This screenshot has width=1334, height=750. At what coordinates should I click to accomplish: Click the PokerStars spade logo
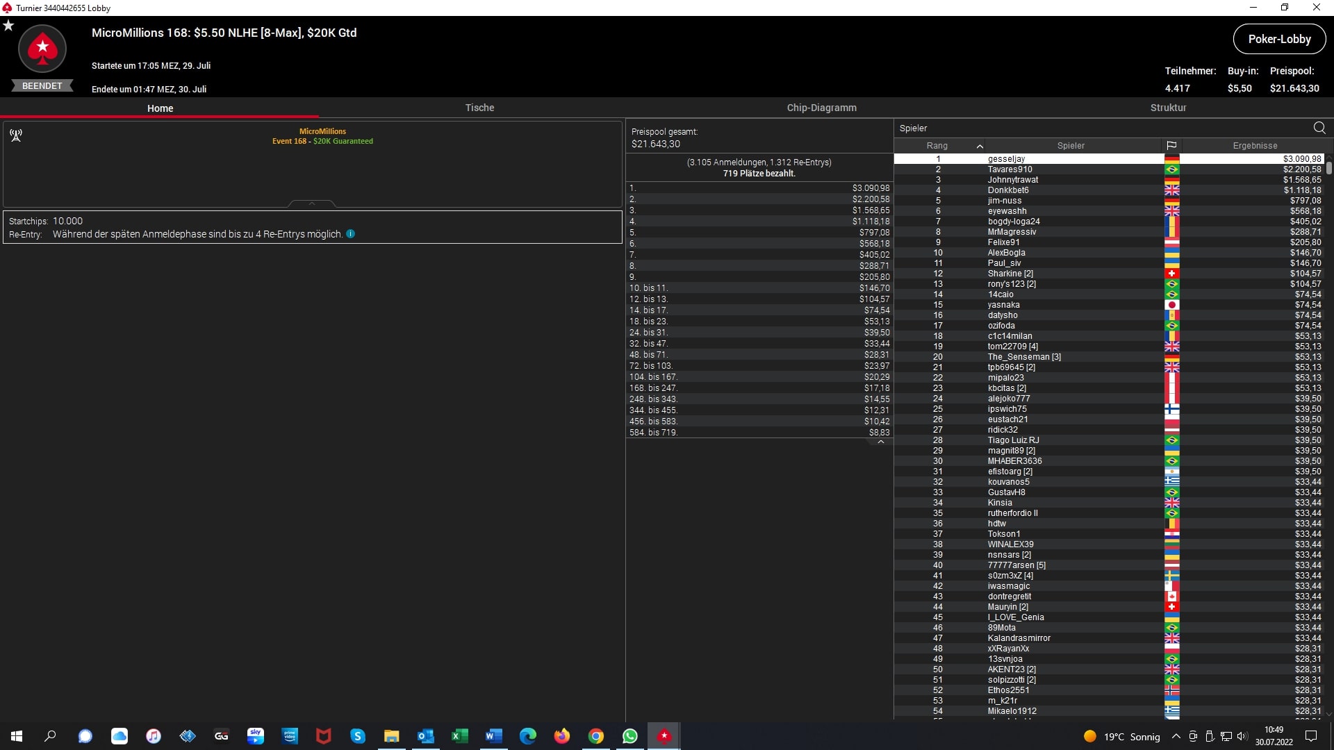point(42,49)
